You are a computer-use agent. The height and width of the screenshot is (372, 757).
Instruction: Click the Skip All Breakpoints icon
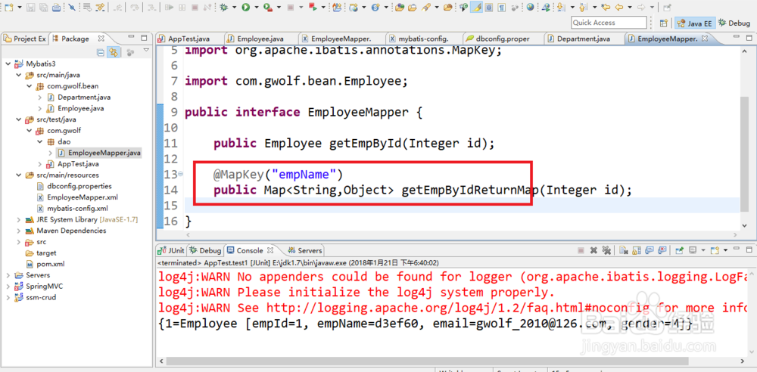coord(71,8)
